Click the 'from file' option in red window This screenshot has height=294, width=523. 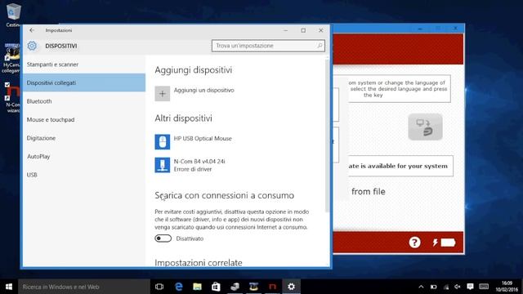(369, 191)
